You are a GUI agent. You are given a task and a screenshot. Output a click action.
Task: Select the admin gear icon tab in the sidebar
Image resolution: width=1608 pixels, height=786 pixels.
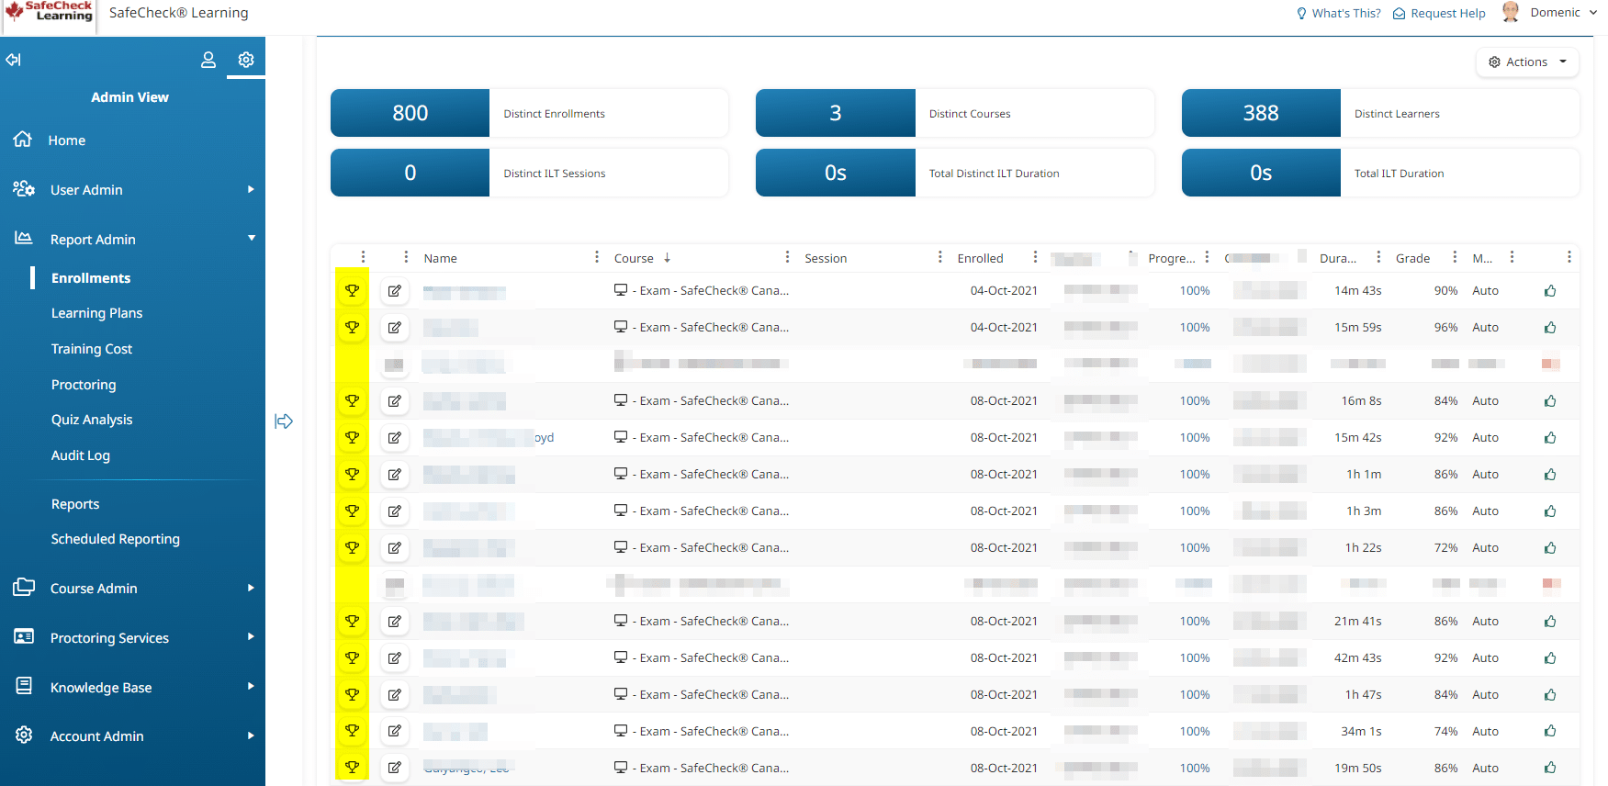(x=246, y=60)
